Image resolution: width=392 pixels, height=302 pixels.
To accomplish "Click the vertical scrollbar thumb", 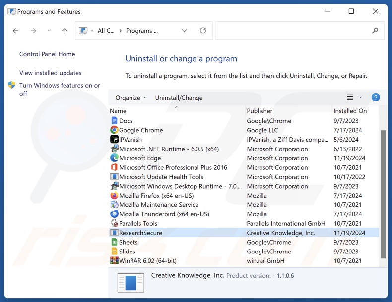I will [383, 194].
